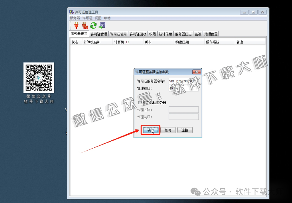Select the yellow connect plug toolbar icon
Viewport: 292px width, 203px height.
point(76,26)
